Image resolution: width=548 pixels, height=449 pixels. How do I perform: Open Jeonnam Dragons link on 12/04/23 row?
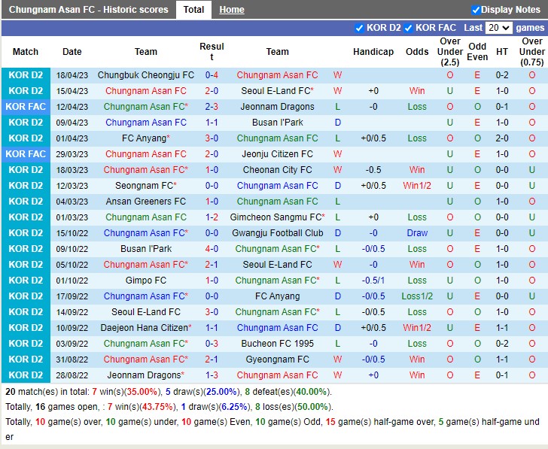278,107
